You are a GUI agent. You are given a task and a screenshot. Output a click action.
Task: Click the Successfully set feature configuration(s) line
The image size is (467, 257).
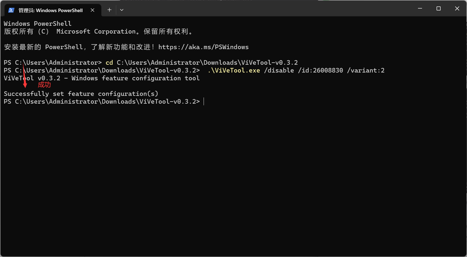81,94
